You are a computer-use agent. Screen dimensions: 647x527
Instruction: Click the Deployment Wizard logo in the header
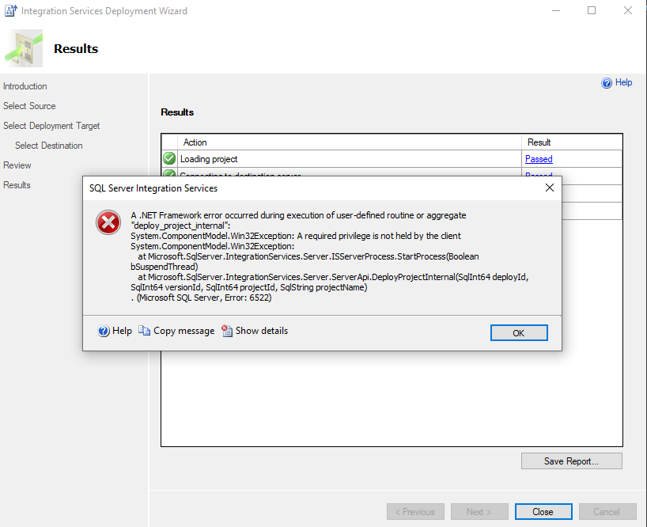[x=23, y=47]
